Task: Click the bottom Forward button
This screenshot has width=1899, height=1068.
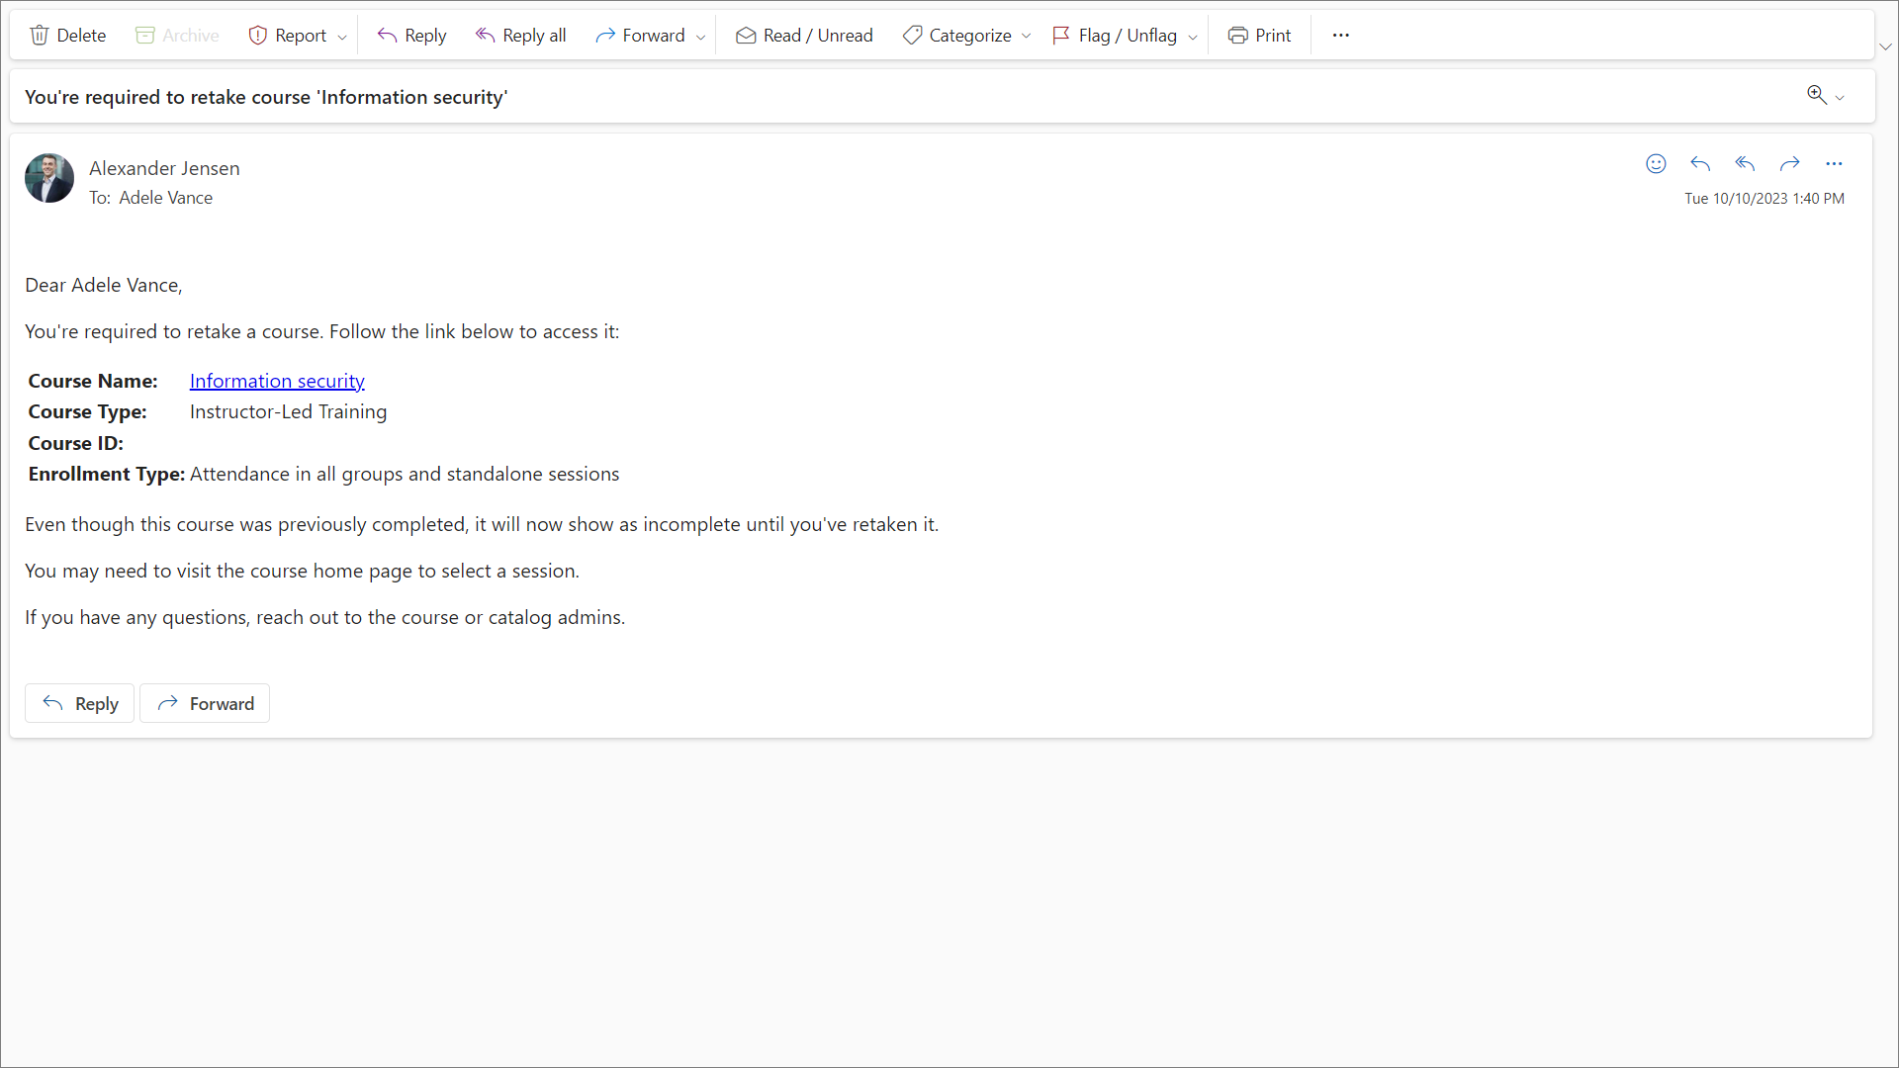Action: coord(205,703)
